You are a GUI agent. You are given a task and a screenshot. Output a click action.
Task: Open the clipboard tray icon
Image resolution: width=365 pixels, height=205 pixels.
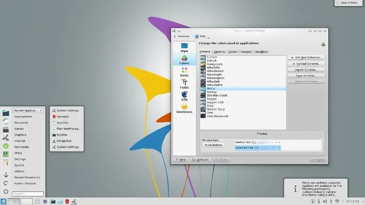click(x=319, y=201)
